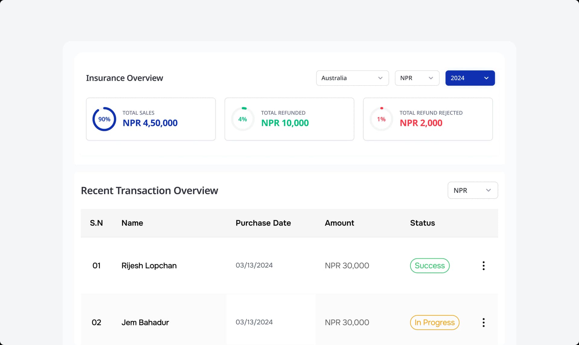
Task: Select the Amount column header
Action: click(339, 223)
